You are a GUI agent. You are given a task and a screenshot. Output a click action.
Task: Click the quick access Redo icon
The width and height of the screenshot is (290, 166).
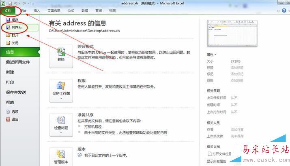tap(24, 4)
